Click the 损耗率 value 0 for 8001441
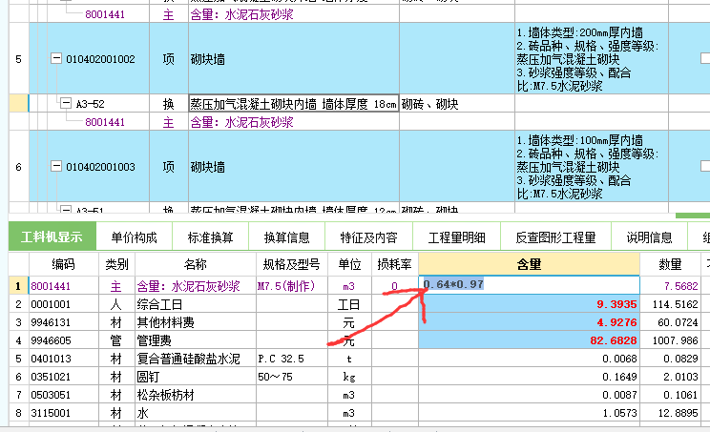Image resolution: width=710 pixels, height=432 pixels. pyautogui.click(x=394, y=286)
